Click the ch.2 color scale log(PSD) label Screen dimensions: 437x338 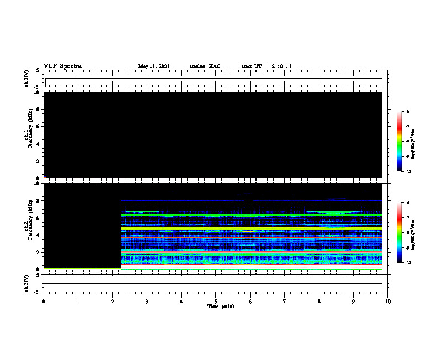click(x=413, y=235)
